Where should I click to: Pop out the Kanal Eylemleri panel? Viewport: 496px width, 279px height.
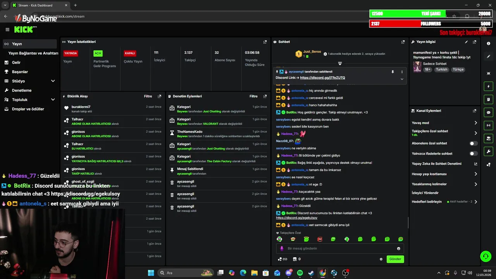point(475,111)
